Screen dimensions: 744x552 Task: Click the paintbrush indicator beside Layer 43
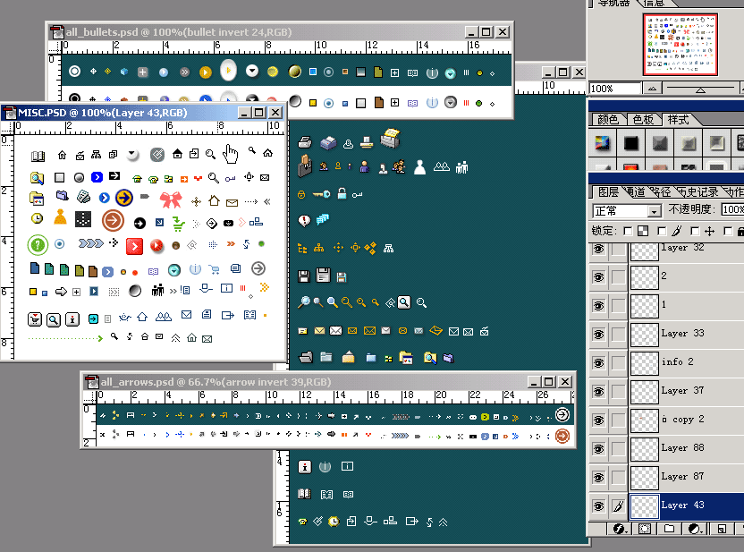coord(618,506)
